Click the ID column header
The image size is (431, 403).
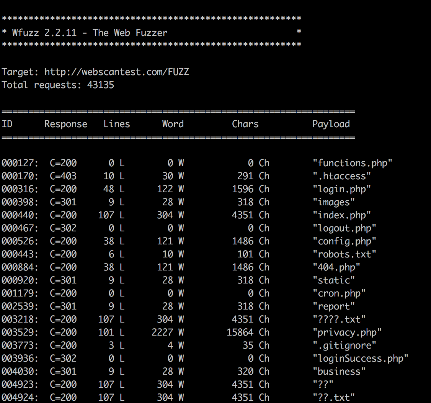coord(7,124)
